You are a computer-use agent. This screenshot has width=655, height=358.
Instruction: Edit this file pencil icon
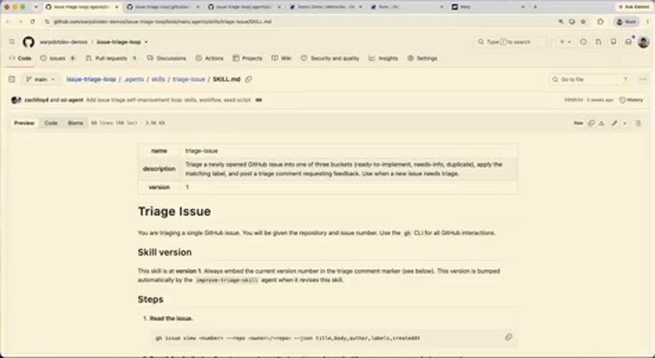click(x=614, y=123)
